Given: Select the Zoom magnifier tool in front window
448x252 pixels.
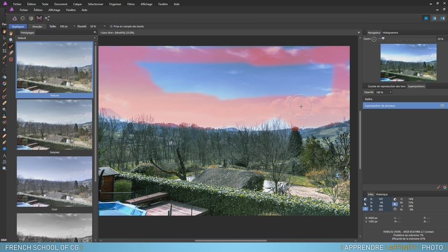Looking at the screenshot, I should [11, 40].
